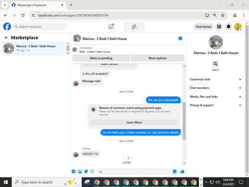
Task: View site information icon in address bar
Action: (33, 15)
